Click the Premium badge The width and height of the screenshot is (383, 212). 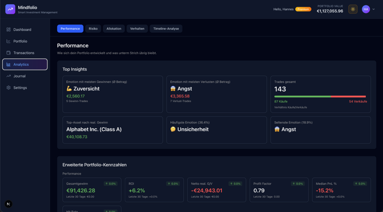[x=303, y=9]
